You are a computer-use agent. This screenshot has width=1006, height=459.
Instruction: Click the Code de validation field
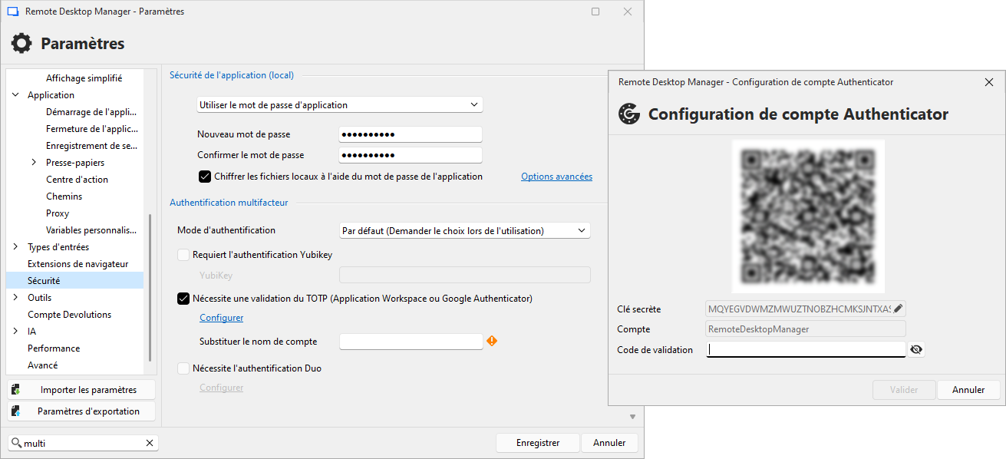click(x=806, y=350)
